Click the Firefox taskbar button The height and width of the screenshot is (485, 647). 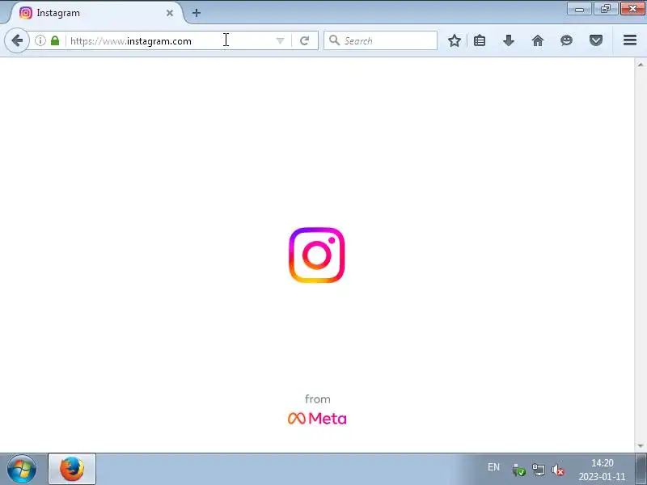pyautogui.click(x=72, y=469)
